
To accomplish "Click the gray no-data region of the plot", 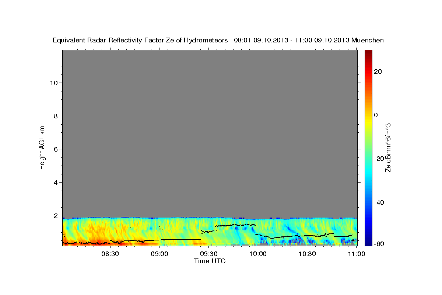I will [x=210, y=133].
